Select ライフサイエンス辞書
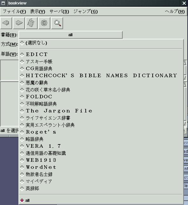188x205 pixels. (101, 118)
